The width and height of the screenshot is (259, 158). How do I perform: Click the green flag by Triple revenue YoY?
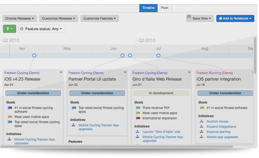click(138, 108)
